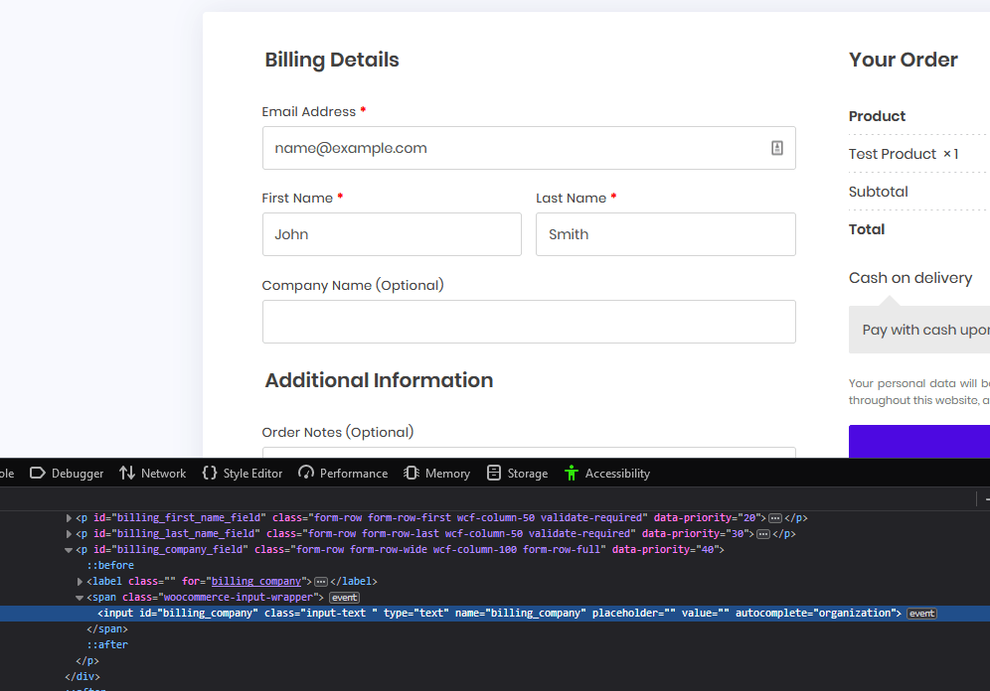Screen dimensions: 990x691
Task: Switch to the Style Editor tab
Action: click(x=243, y=473)
